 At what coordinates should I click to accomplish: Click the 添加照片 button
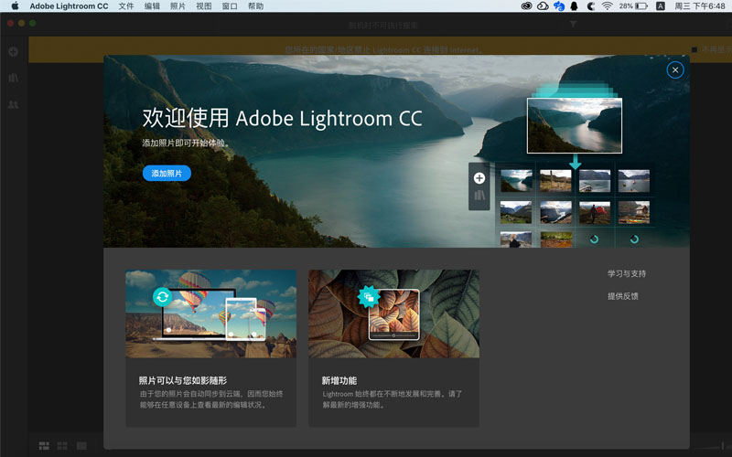(167, 173)
